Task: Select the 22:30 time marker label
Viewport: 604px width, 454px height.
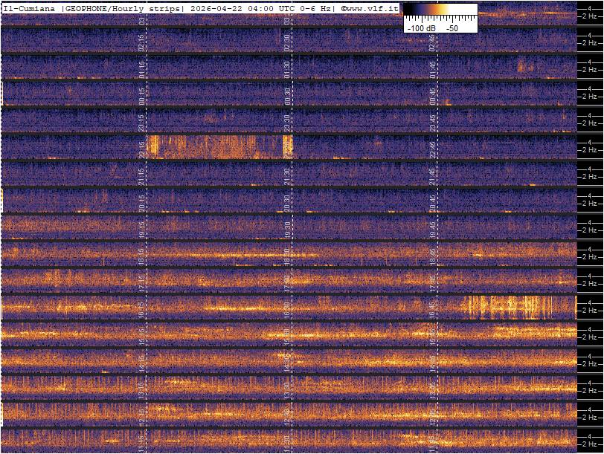Action: point(287,148)
